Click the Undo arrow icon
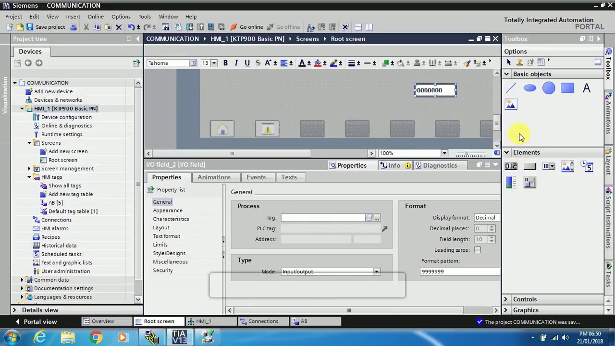Image resolution: width=615 pixels, height=346 pixels. [x=130, y=27]
